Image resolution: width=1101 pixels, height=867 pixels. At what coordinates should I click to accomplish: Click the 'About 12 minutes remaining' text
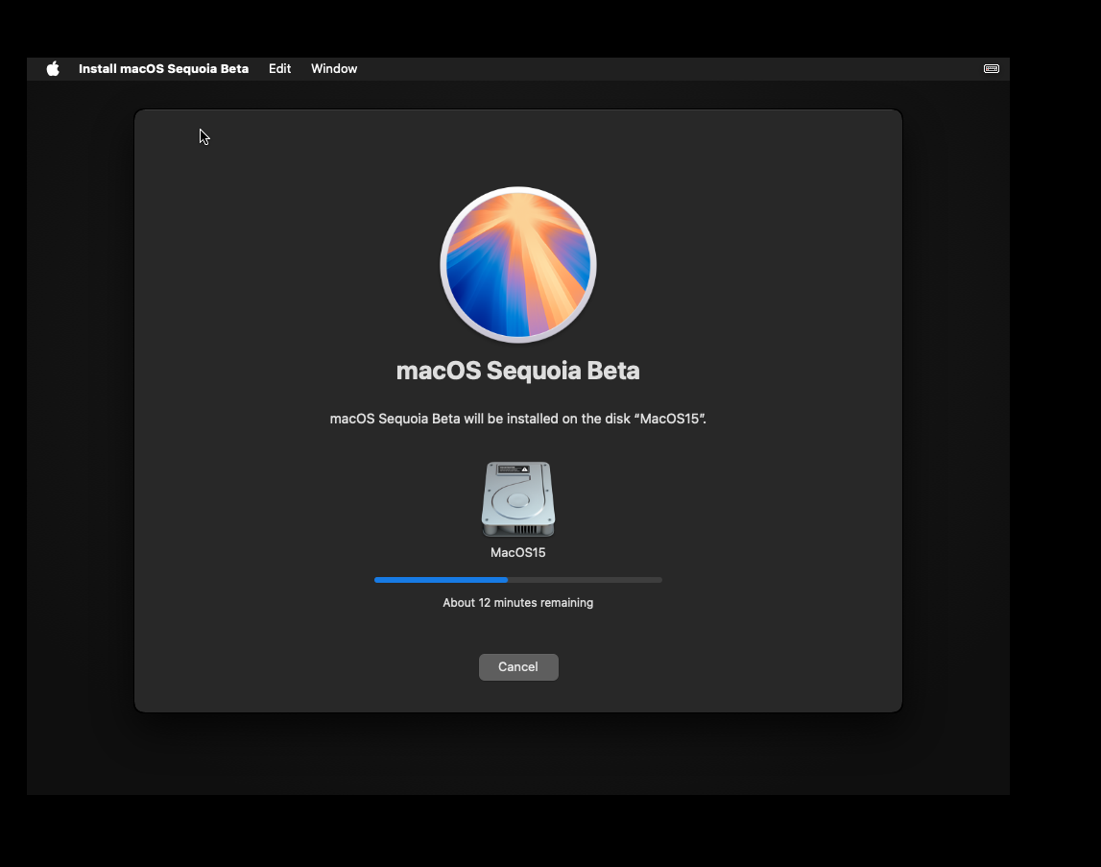click(518, 603)
